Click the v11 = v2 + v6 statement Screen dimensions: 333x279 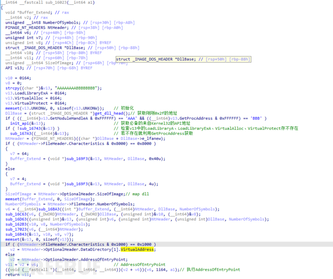[22, 265]
